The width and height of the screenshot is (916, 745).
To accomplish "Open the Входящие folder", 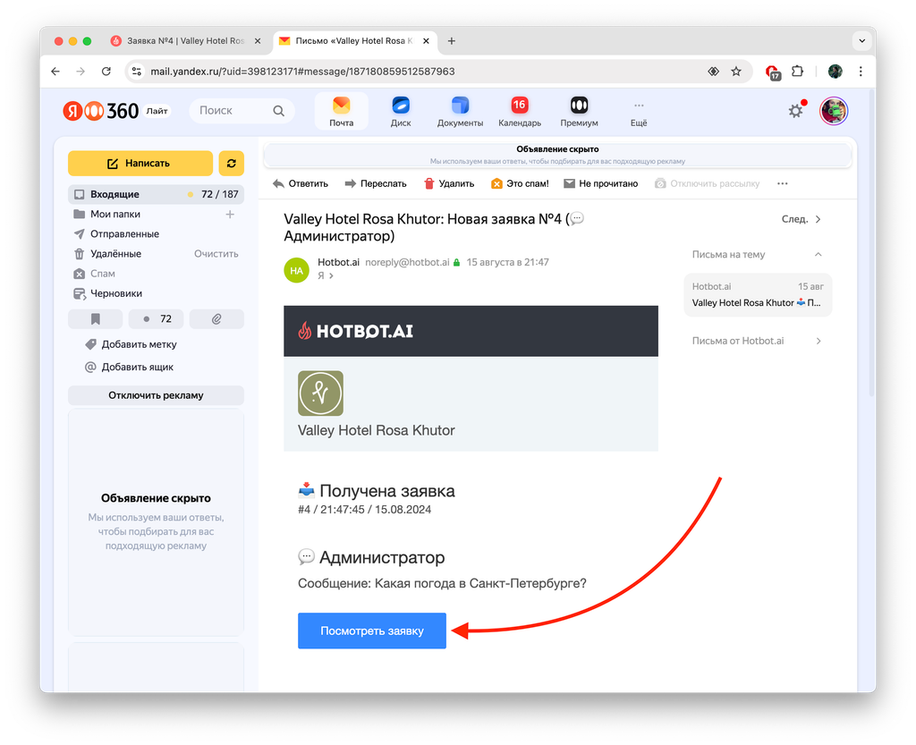I will tap(156, 194).
